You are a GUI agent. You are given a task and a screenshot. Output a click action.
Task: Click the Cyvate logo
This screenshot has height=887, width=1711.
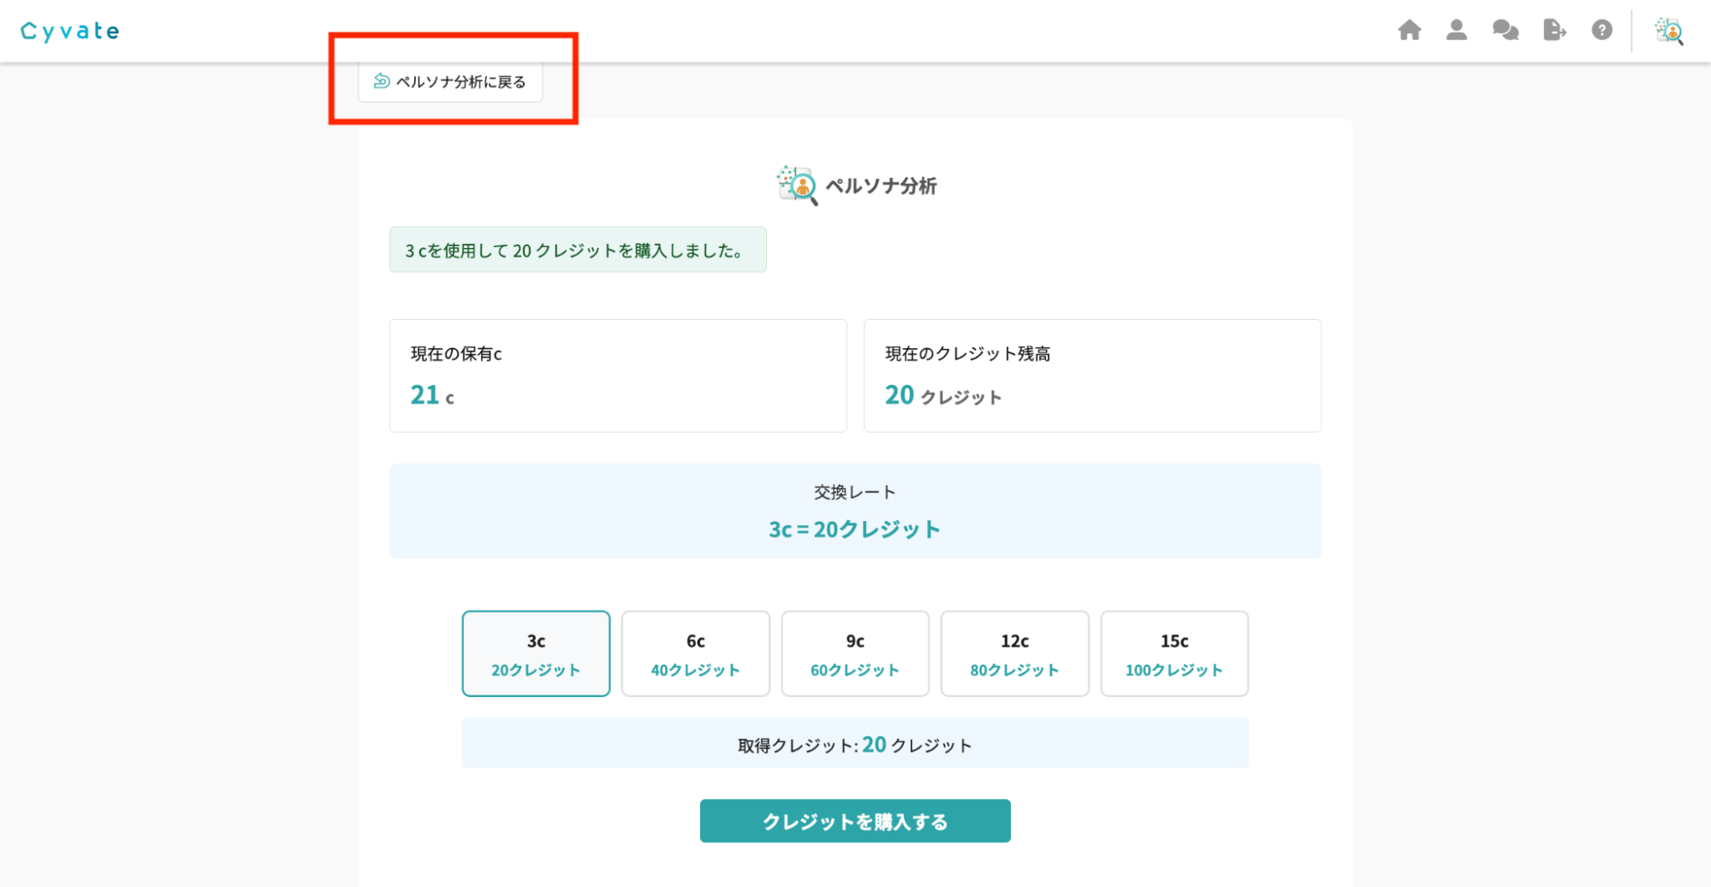tap(70, 32)
